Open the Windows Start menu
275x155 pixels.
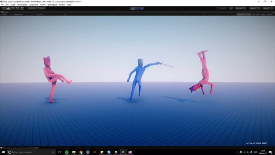tap(3, 152)
